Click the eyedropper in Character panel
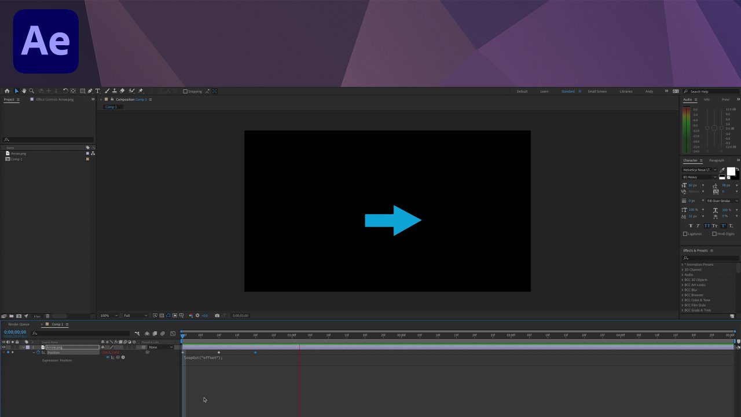 722,170
